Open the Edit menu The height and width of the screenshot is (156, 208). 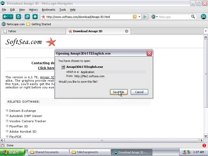click(x=12, y=10)
